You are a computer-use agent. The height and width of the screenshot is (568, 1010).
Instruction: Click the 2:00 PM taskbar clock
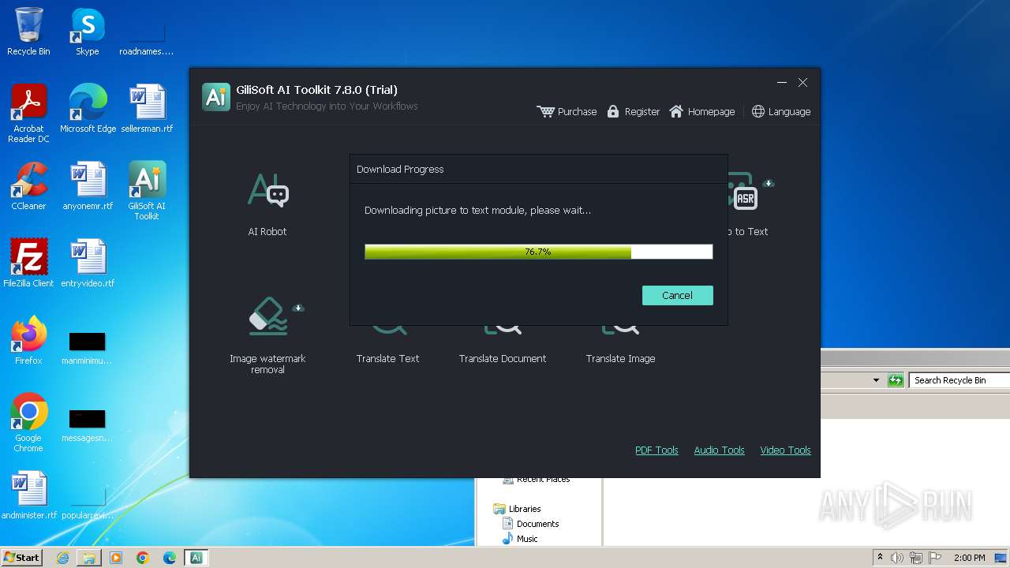tap(969, 558)
